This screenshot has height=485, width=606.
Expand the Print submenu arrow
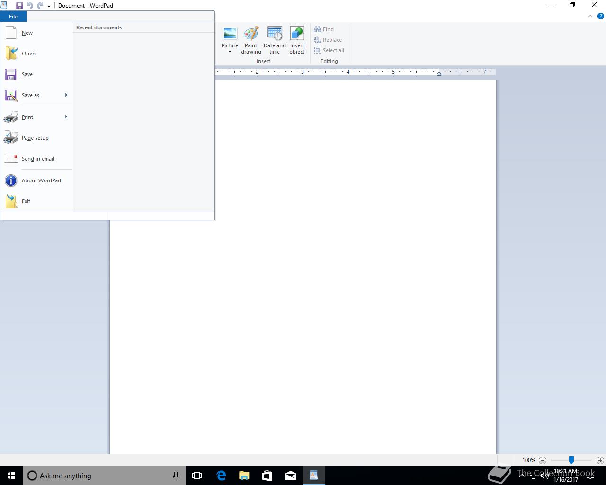tap(66, 117)
